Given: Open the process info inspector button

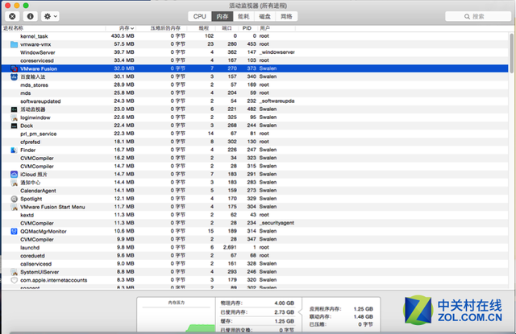Looking at the screenshot, I should 31,16.
